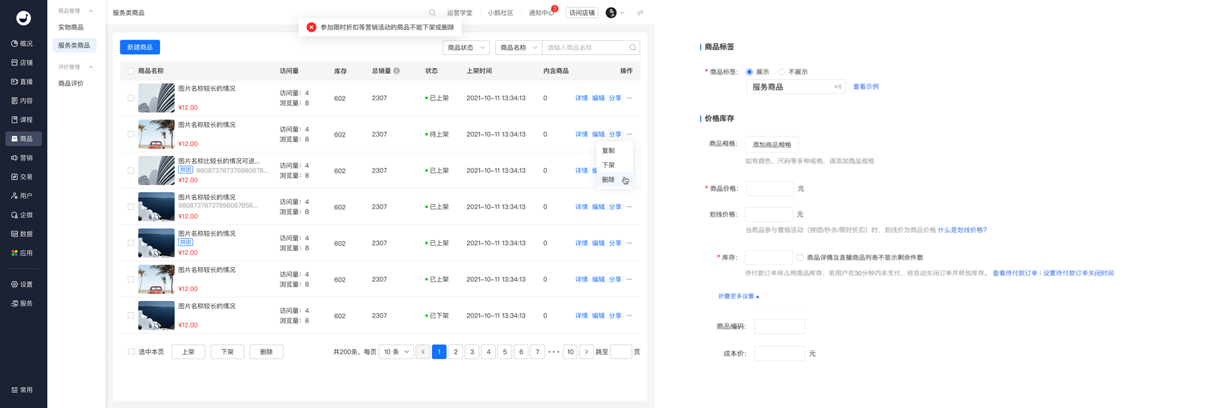Collapse the 商品管理 menu group

[91, 11]
